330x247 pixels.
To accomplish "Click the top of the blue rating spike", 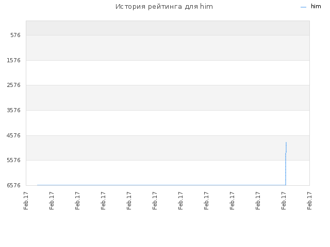I will (x=286, y=143).
